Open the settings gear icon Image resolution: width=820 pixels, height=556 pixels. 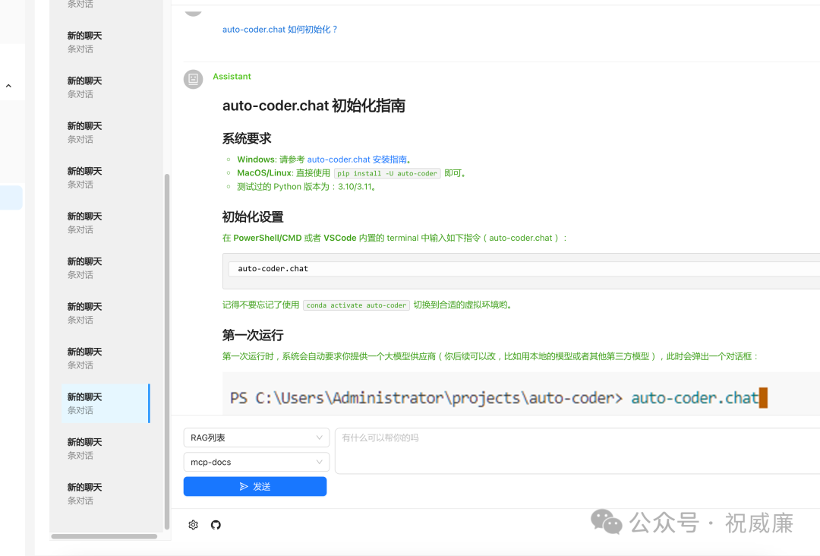193,525
